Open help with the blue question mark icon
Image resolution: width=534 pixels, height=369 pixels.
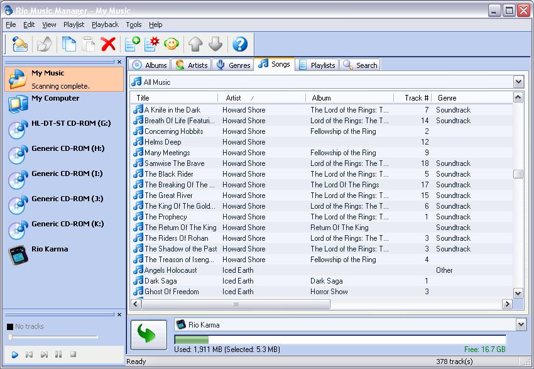(x=240, y=44)
